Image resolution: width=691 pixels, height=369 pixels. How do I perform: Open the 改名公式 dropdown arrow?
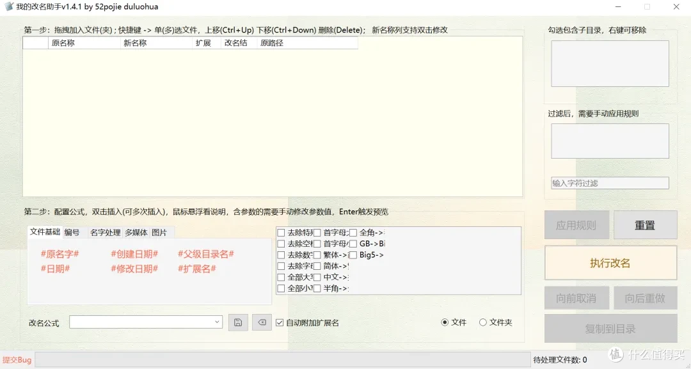(217, 322)
